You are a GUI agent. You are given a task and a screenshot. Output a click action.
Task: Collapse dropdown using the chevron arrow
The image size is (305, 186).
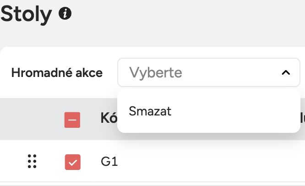(x=286, y=72)
